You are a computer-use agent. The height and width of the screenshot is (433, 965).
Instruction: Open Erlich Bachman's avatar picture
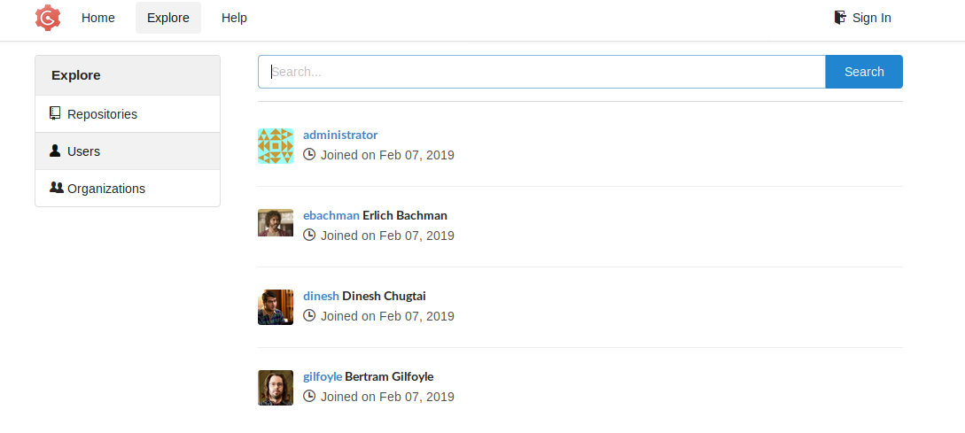pos(276,223)
